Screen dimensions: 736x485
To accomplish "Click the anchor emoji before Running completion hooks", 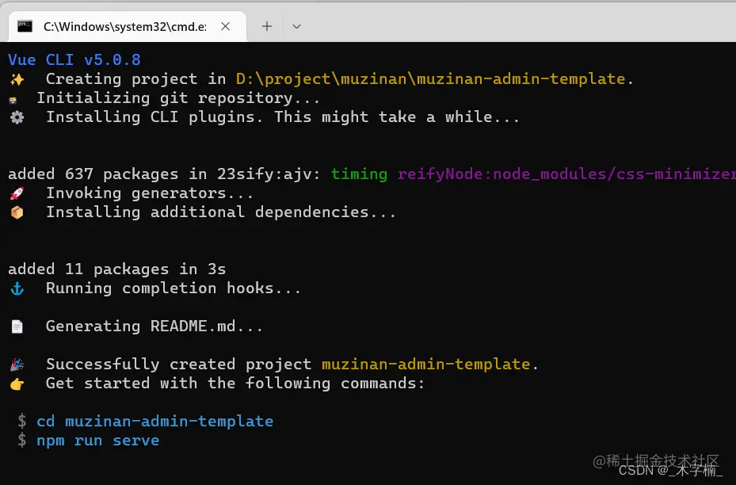I will click(17, 288).
